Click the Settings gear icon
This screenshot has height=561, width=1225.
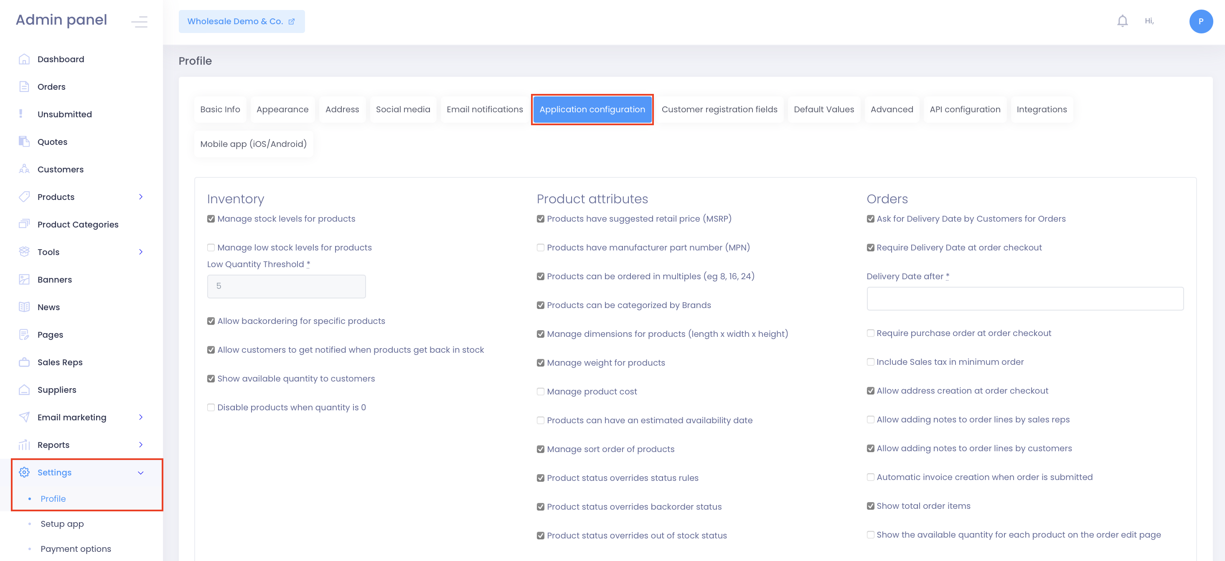tap(24, 472)
